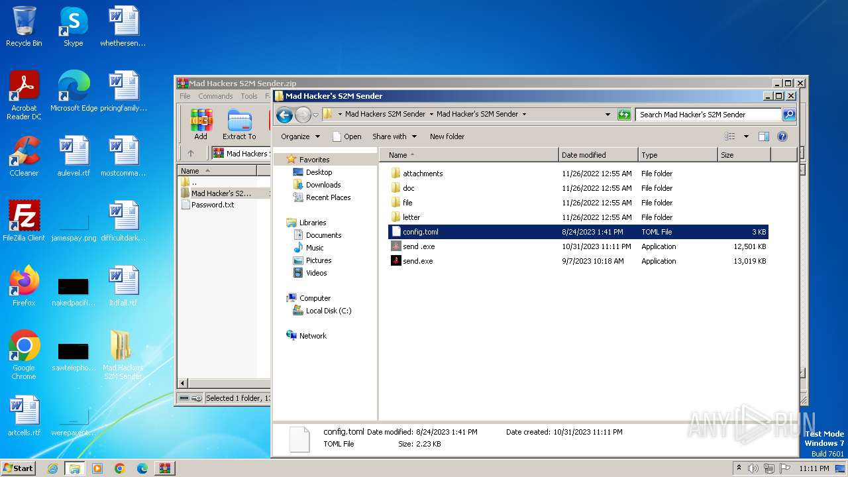Launch FileZilla Client desktop icon

24,221
